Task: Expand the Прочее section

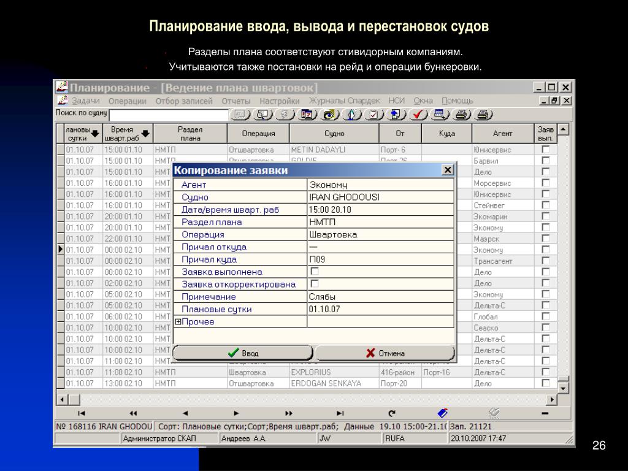Action: (x=178, y=321)
